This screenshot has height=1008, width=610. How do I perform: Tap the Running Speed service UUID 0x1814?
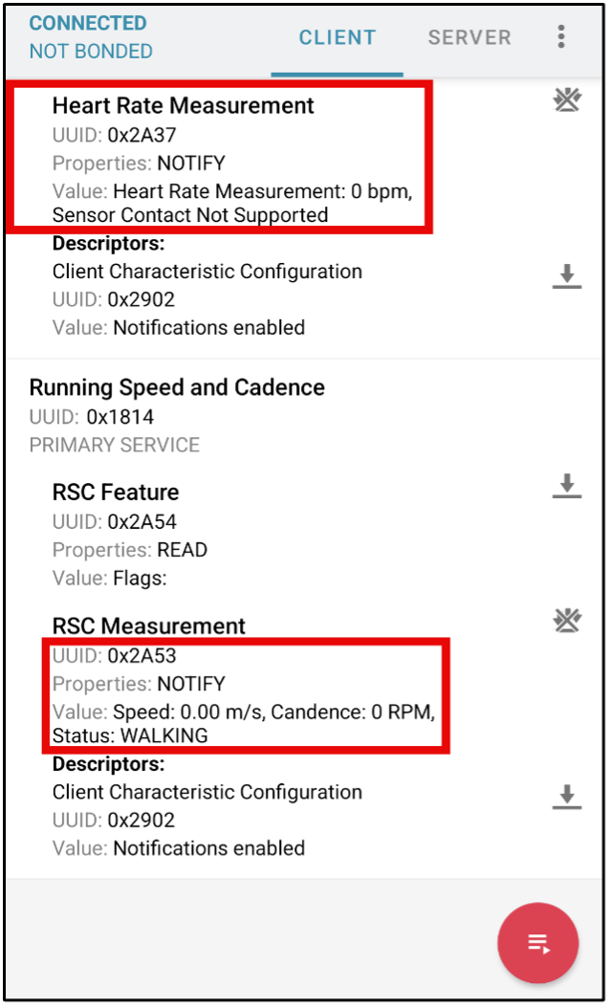pos(120,417)
